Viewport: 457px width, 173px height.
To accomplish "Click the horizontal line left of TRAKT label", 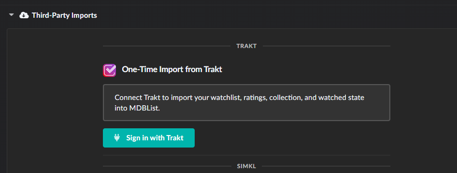I will tap(166, 46).
